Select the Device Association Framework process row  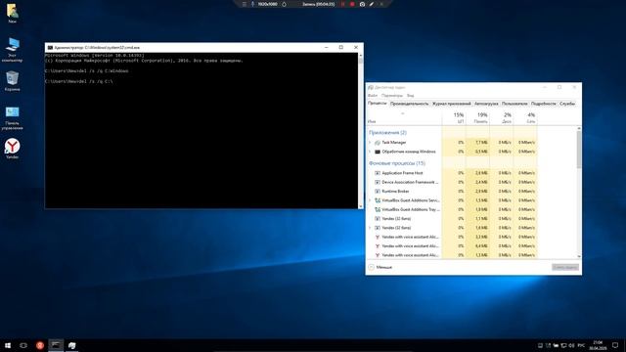click(x=452, y=182)
